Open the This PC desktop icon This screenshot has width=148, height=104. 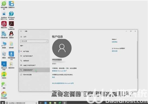4,44
